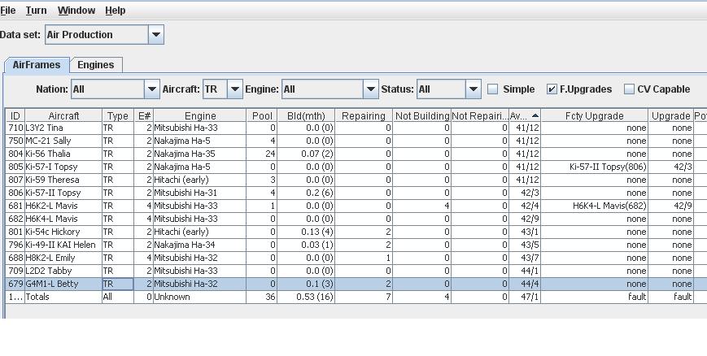Open the Window menu
The width and height of the screenshot is (707, 356).
(x=76, y=11)
